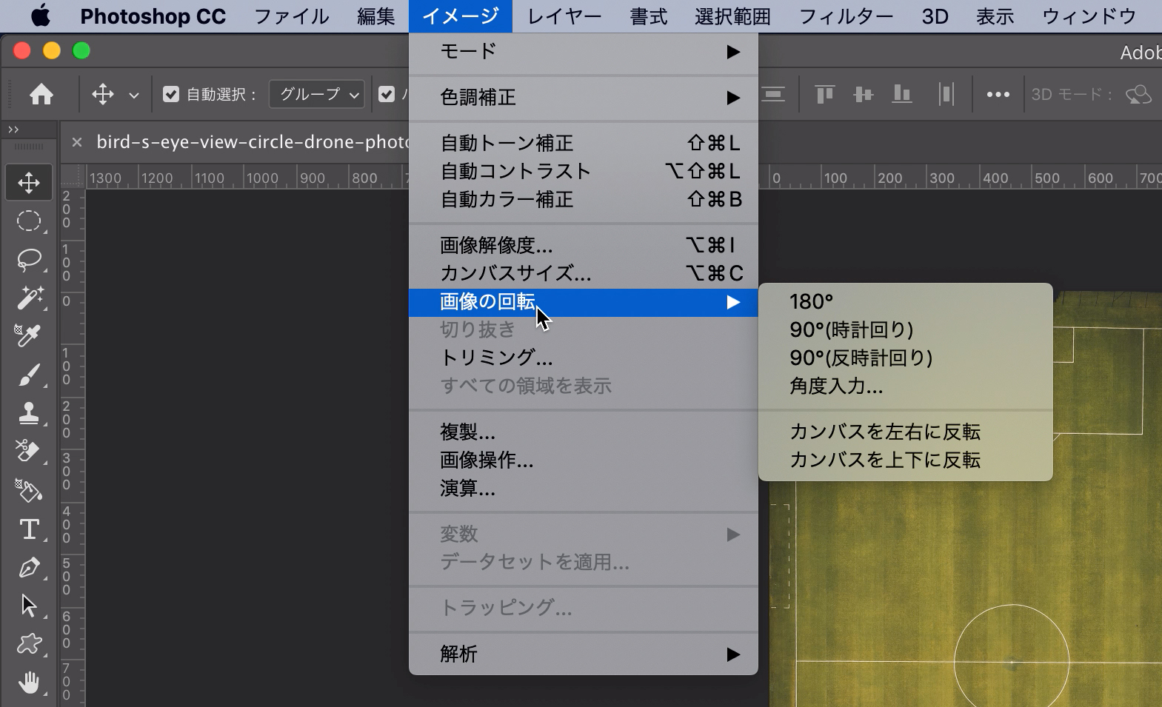Choose 自動カラー補正
Screen dimensions: 1162x707
click(584, 199)
